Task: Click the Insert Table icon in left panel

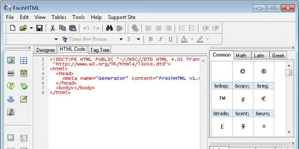Action: click(x=24, y=60)
